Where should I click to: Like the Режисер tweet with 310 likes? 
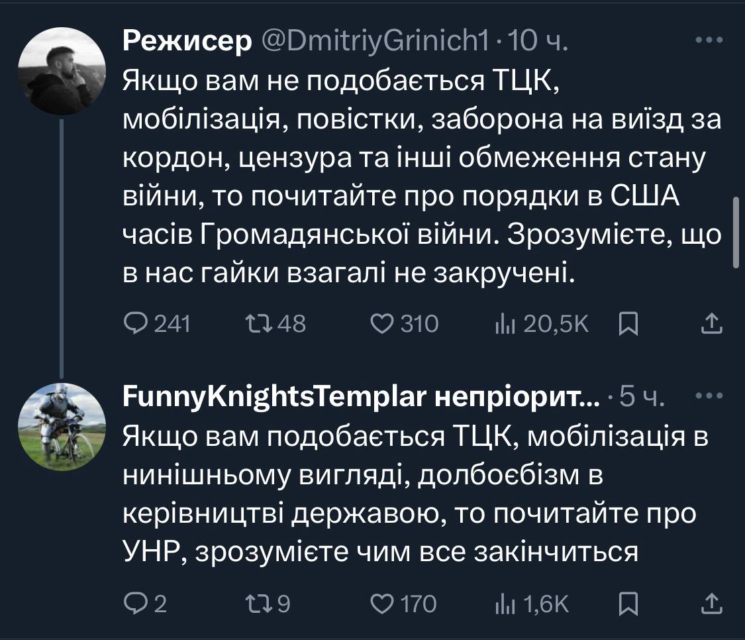point(381,323)
